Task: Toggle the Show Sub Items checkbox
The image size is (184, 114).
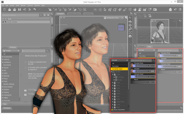Action: (x=112, y=110)
